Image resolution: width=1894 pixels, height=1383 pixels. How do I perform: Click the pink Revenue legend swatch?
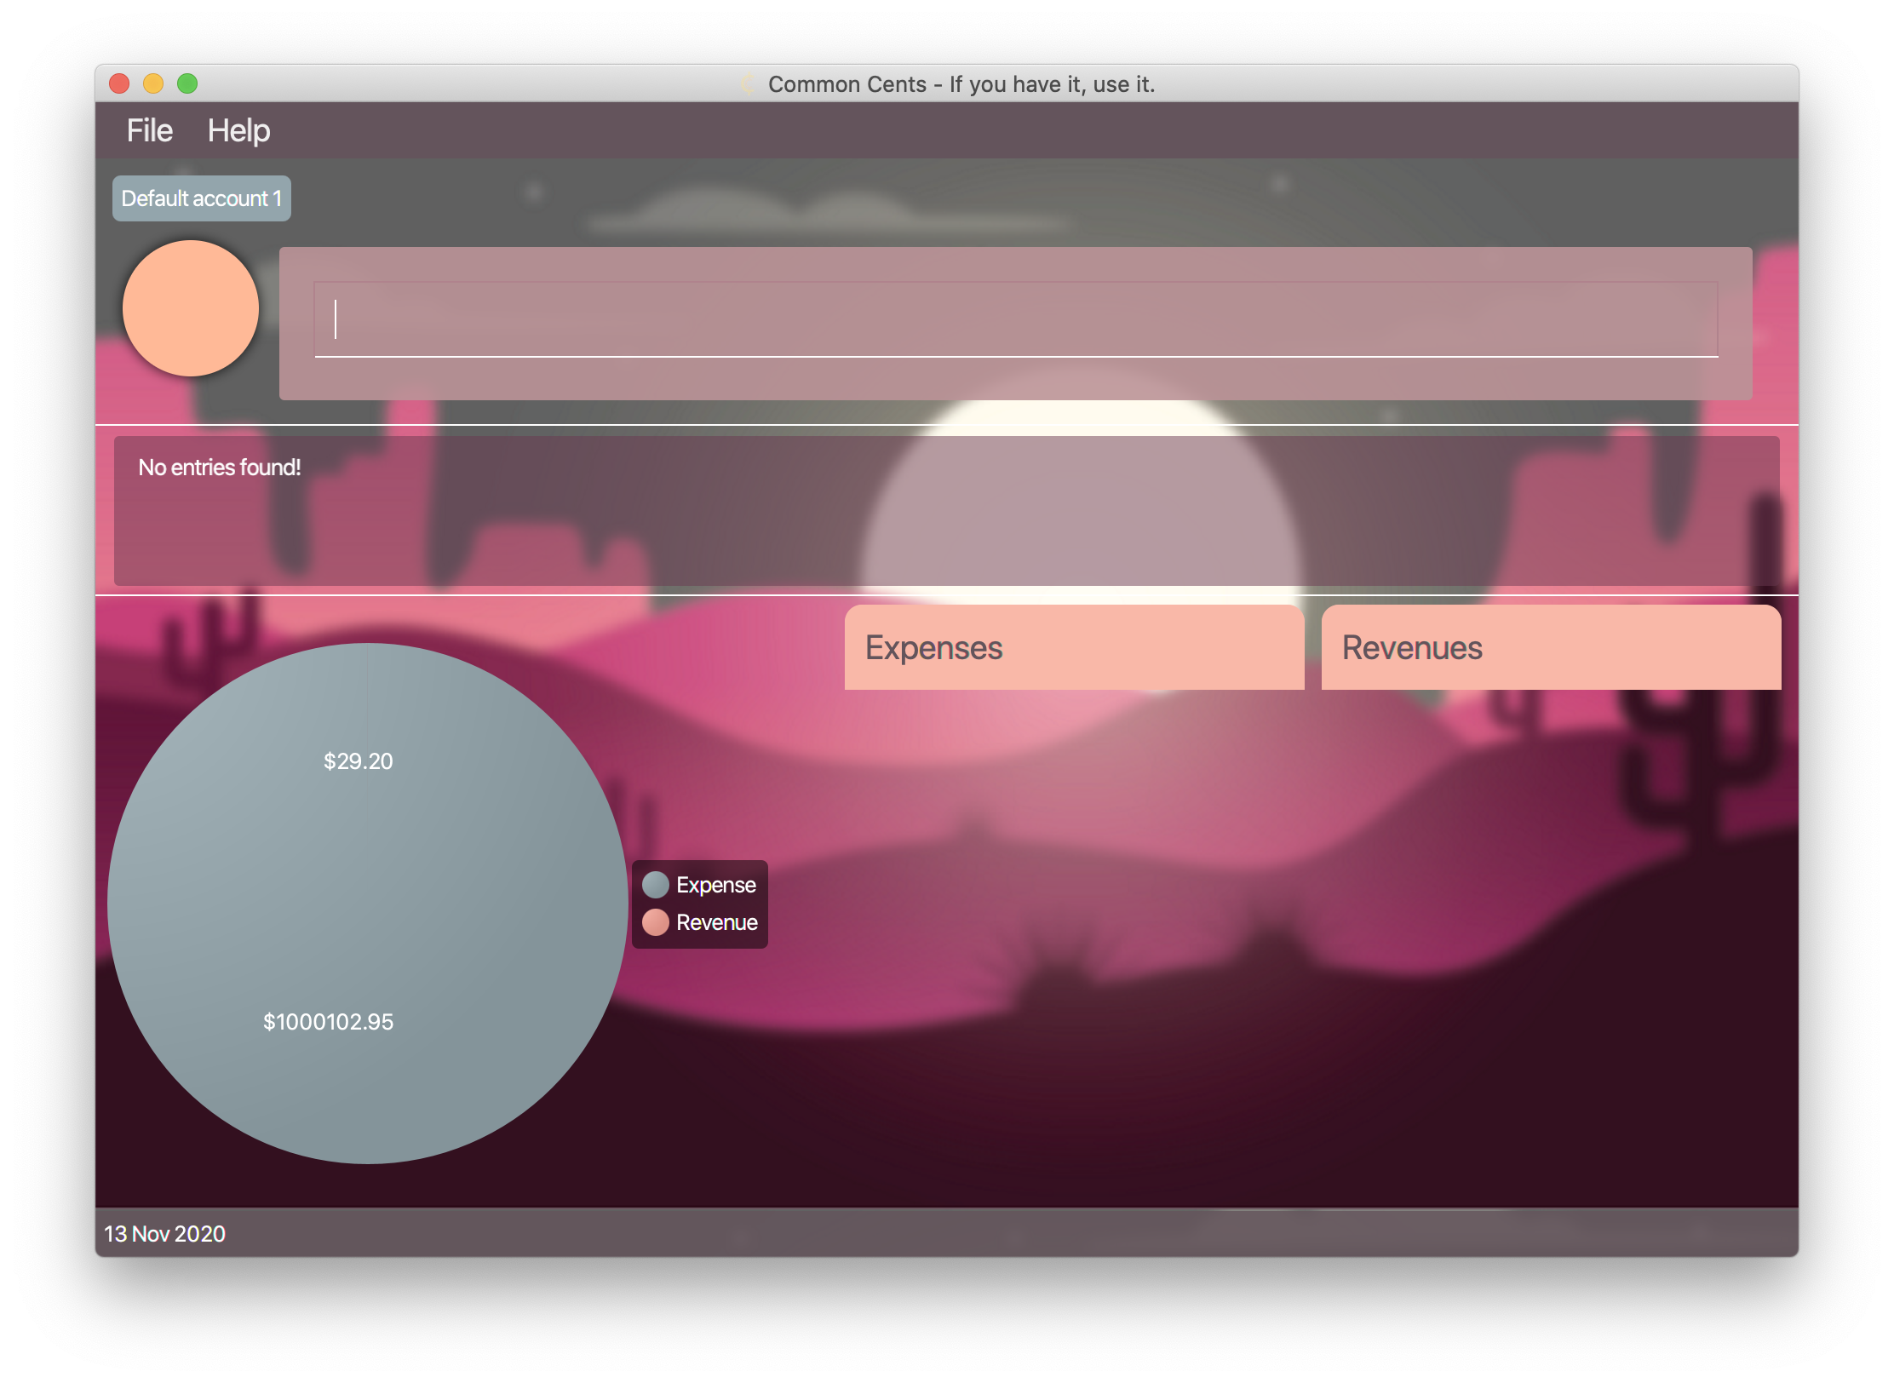click(655, 922)
